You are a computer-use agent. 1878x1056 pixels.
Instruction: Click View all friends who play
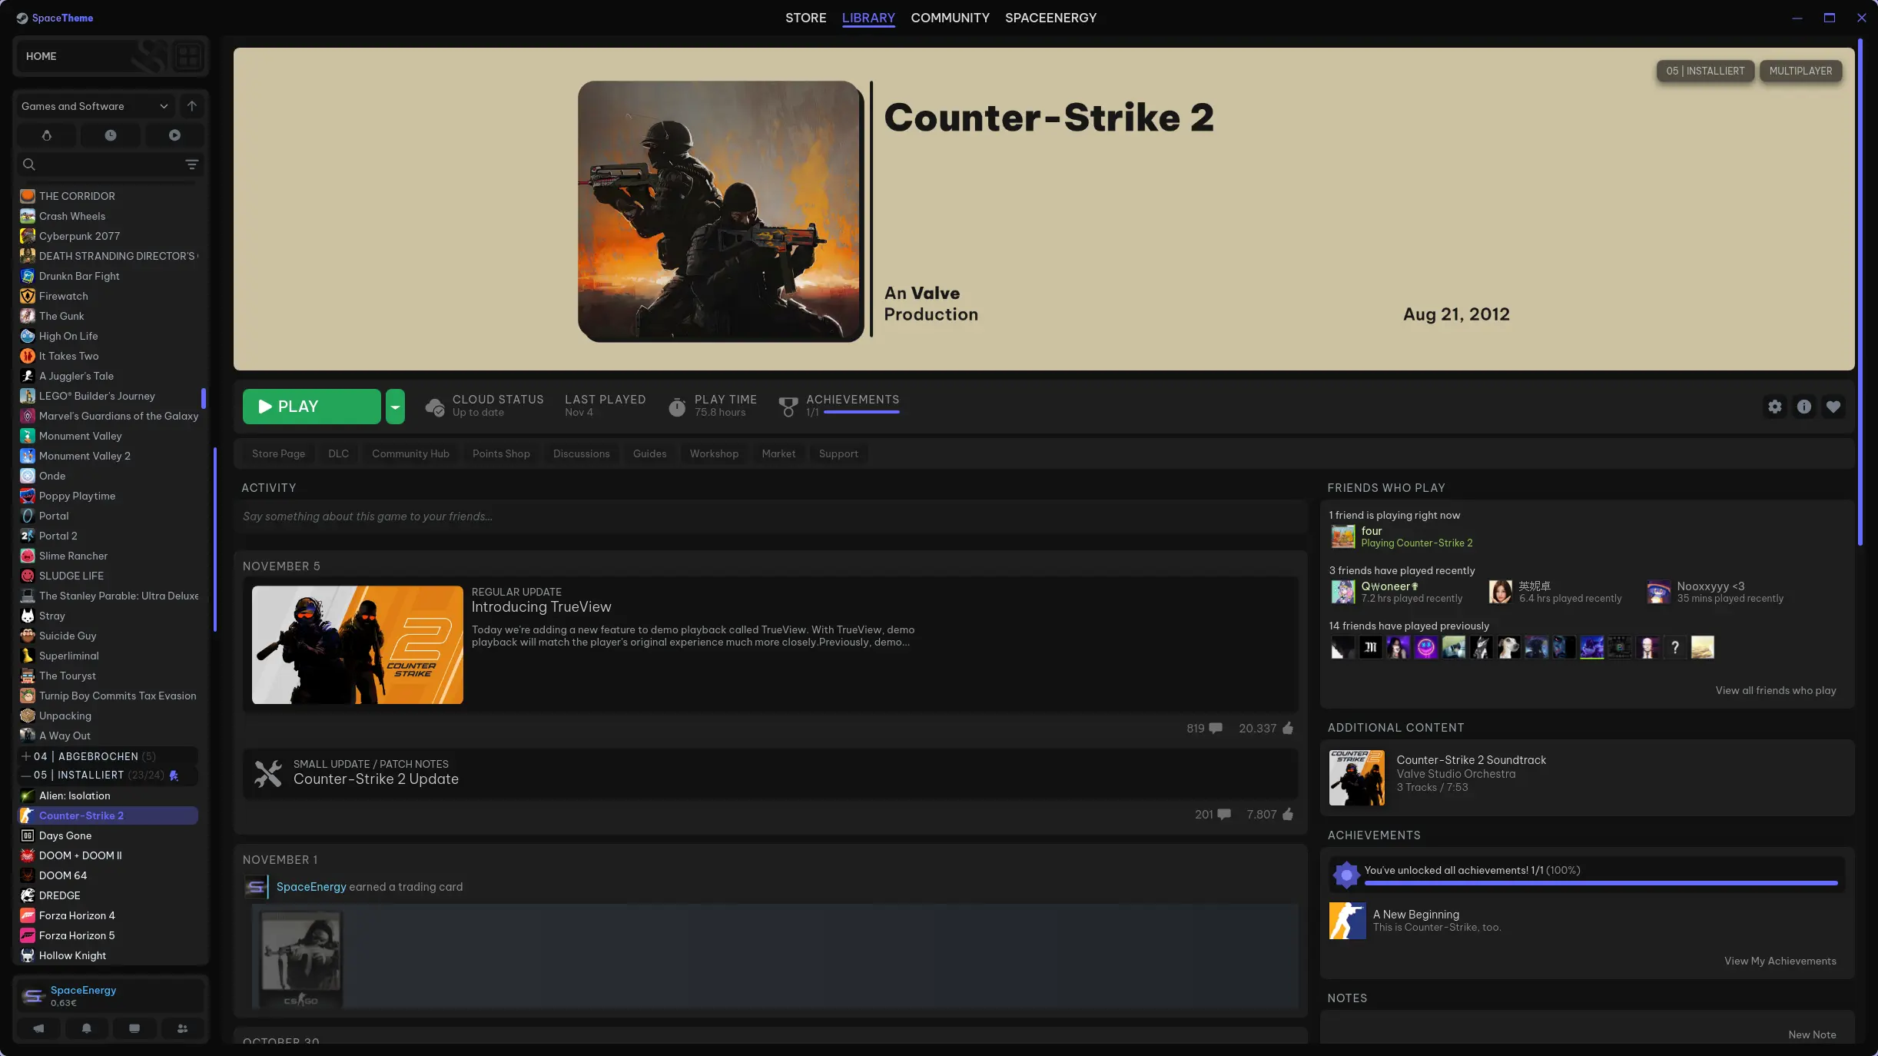point(1775,690)
